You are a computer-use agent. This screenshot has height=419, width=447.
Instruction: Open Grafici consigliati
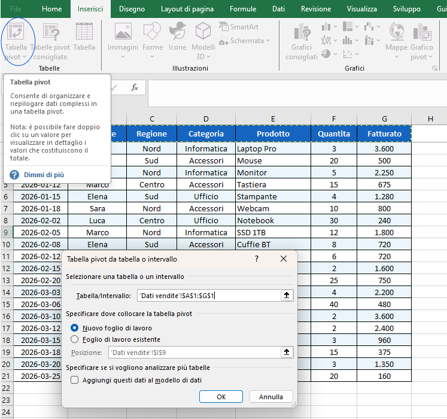302,42
